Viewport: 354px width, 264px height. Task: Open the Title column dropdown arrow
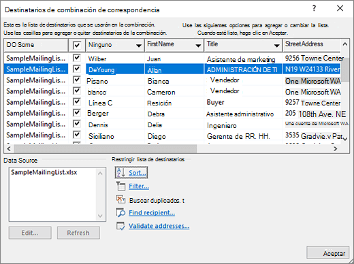276,46
